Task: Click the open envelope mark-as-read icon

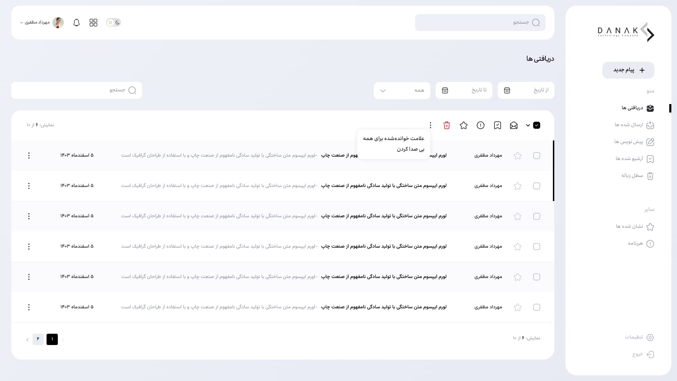Action: [x=514, y=125]
